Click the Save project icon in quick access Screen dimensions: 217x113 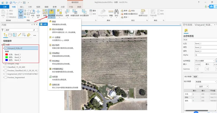click(11, 2)
